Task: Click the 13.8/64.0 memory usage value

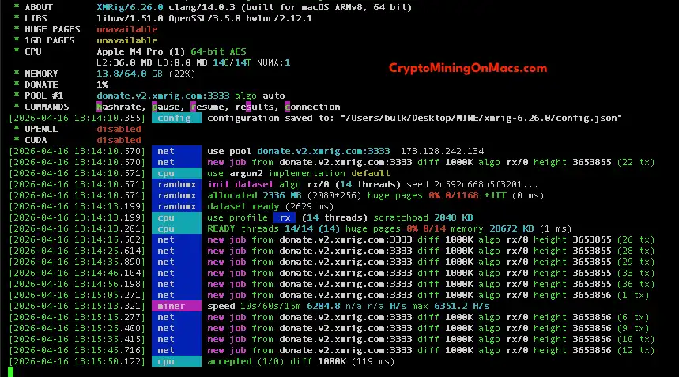Action: [x=121, y=74]
